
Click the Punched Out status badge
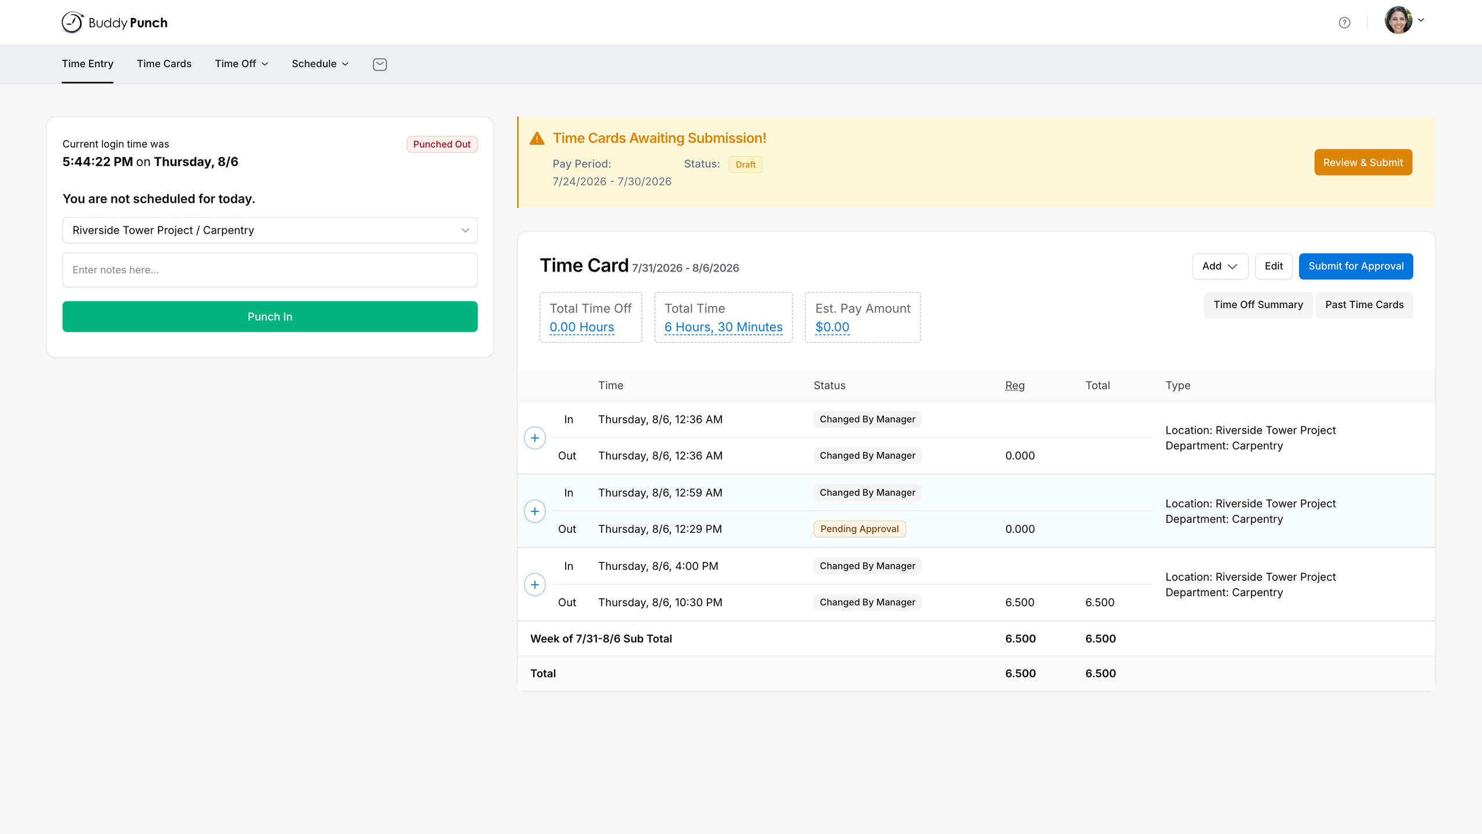coord(442,144)
